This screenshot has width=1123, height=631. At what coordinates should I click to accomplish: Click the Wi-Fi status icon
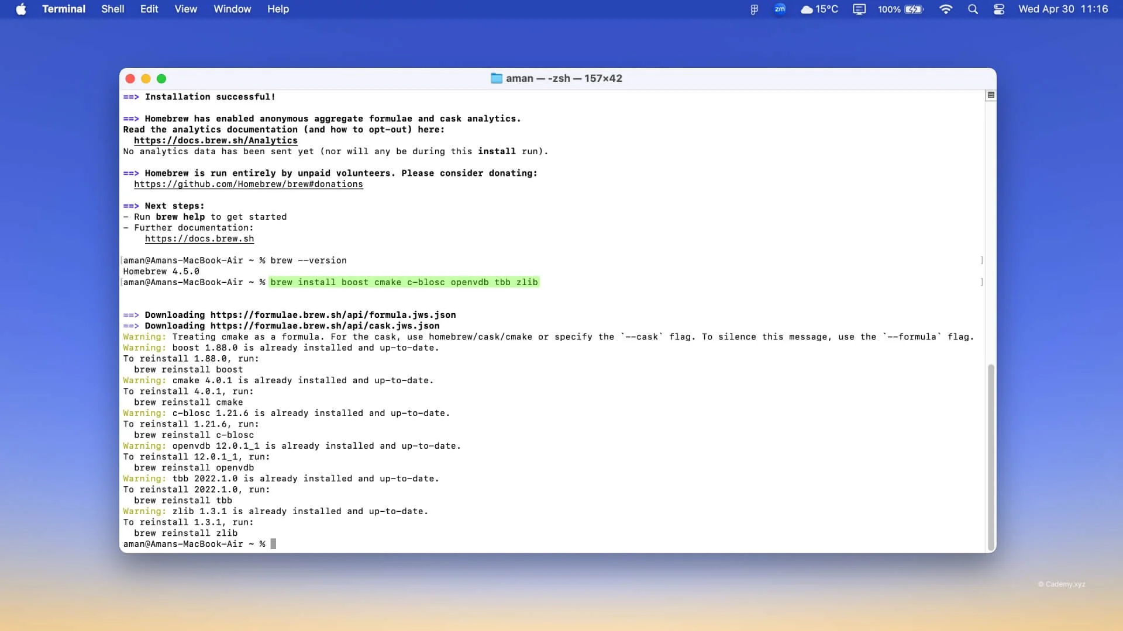946,9
